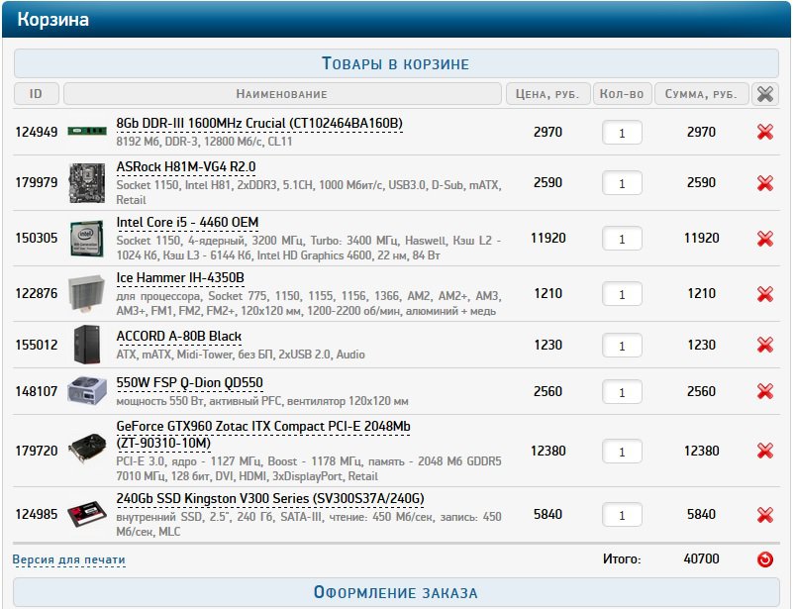The image size is (794, 609).
Task: Click the Итого: label
Action: [x=622, y=559]
